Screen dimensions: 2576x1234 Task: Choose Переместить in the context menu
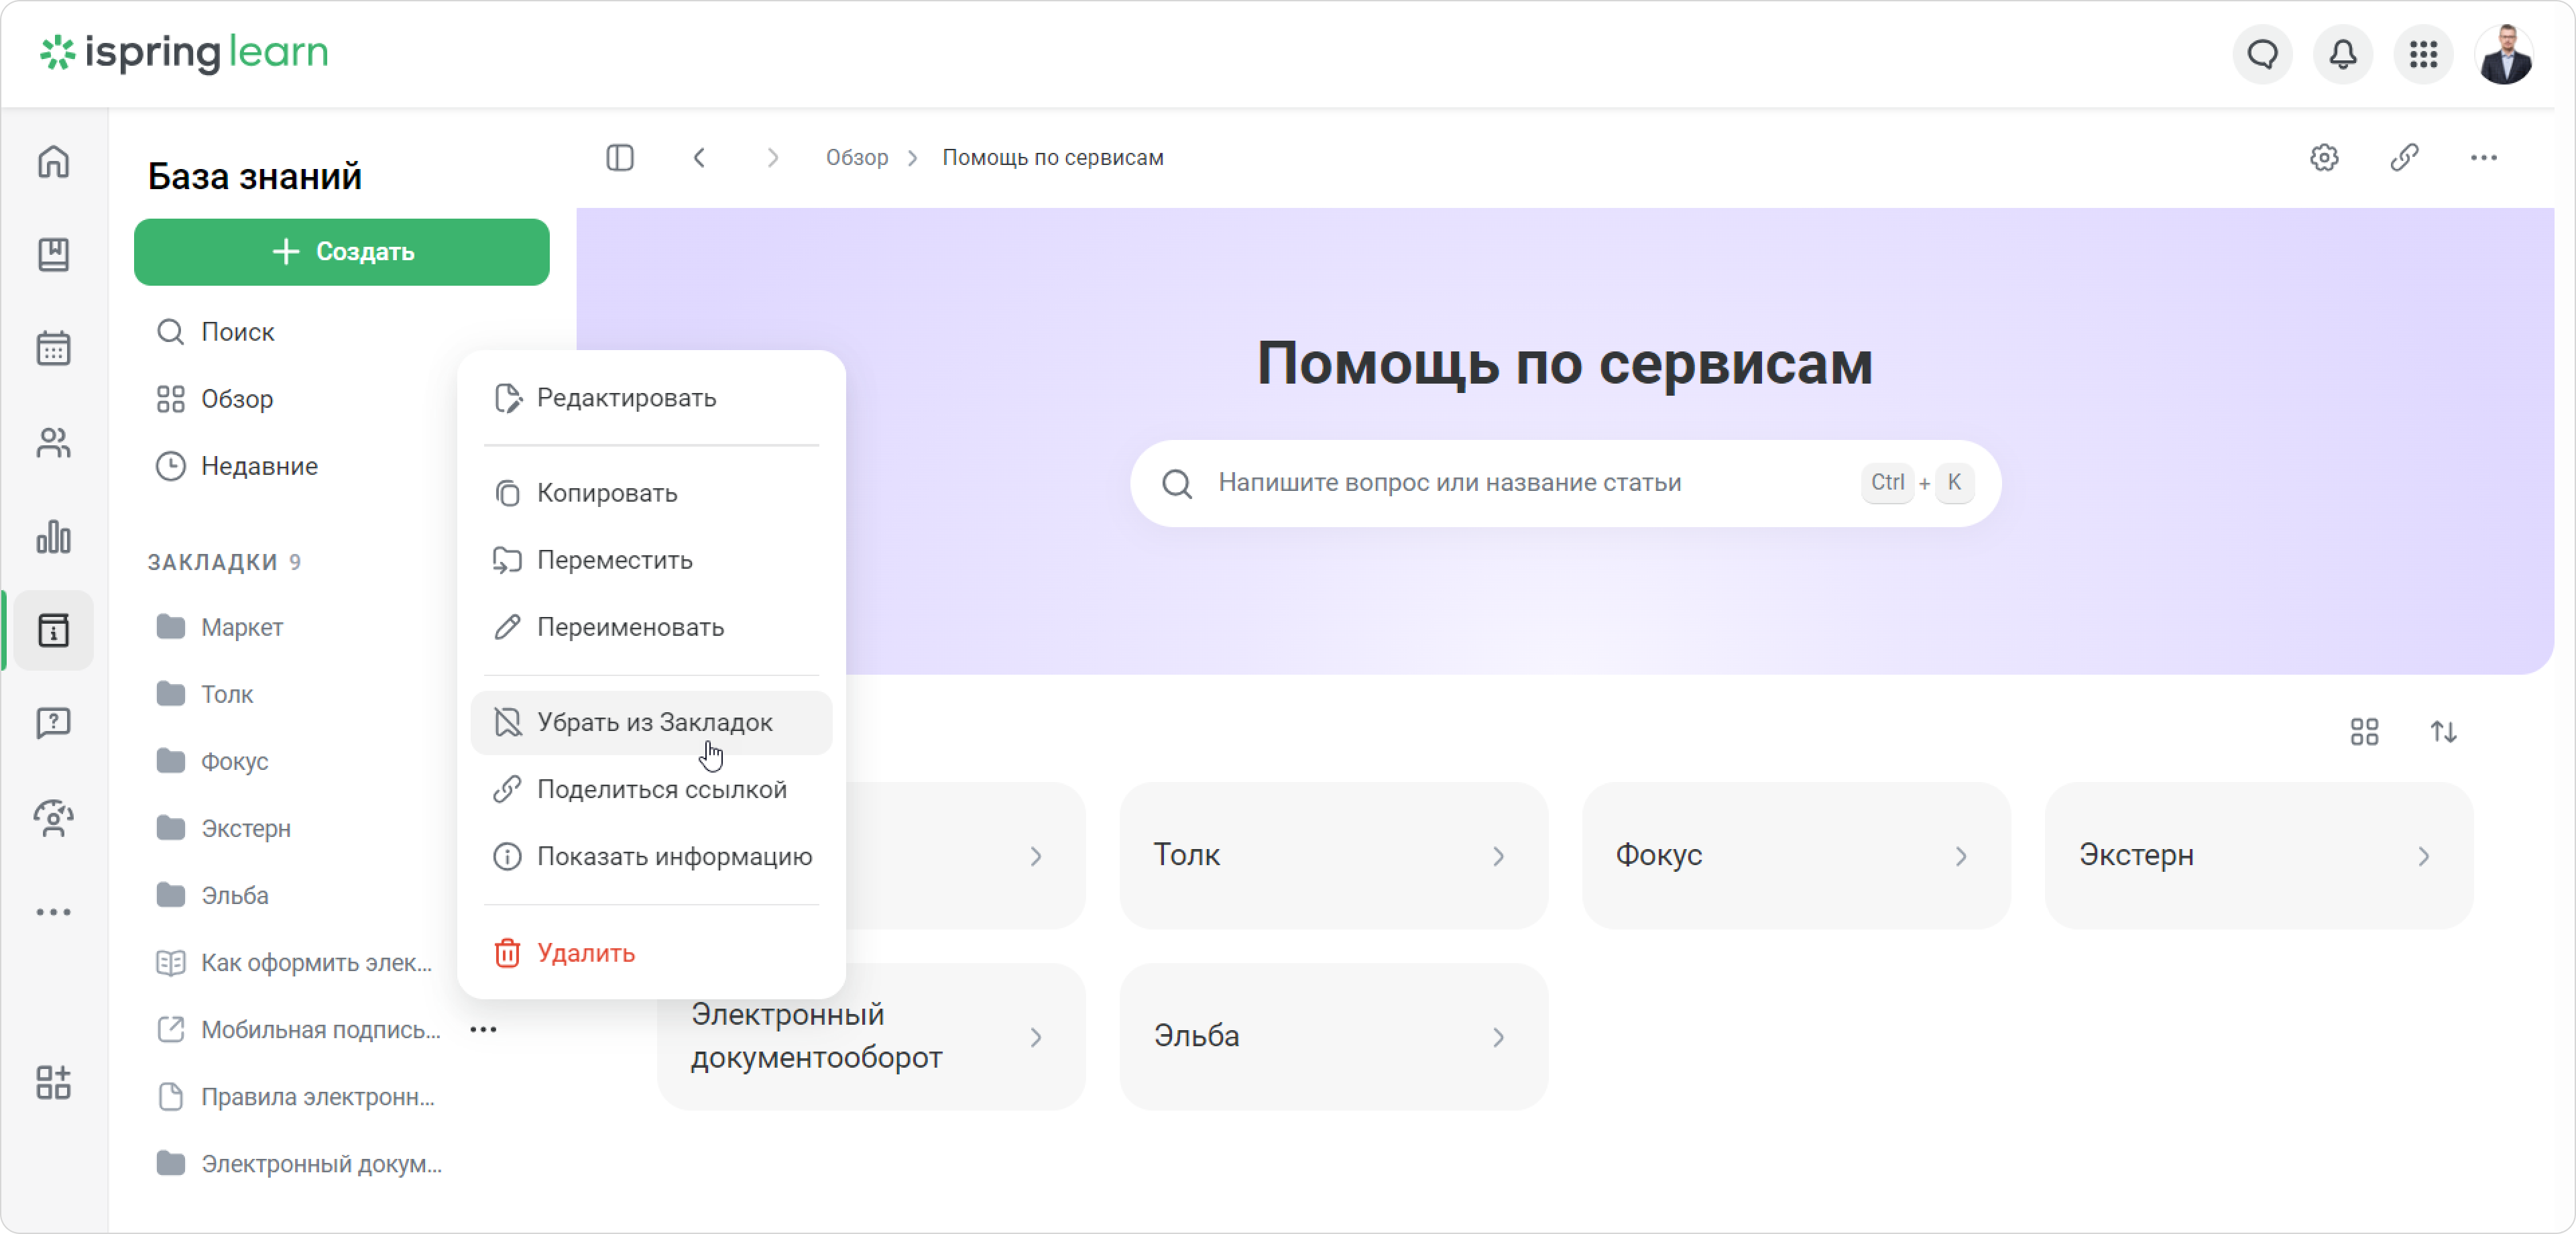click(x=651, y=560)
